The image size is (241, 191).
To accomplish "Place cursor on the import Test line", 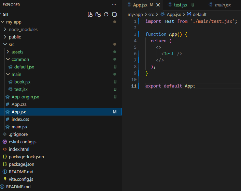I will coord(191,21).
